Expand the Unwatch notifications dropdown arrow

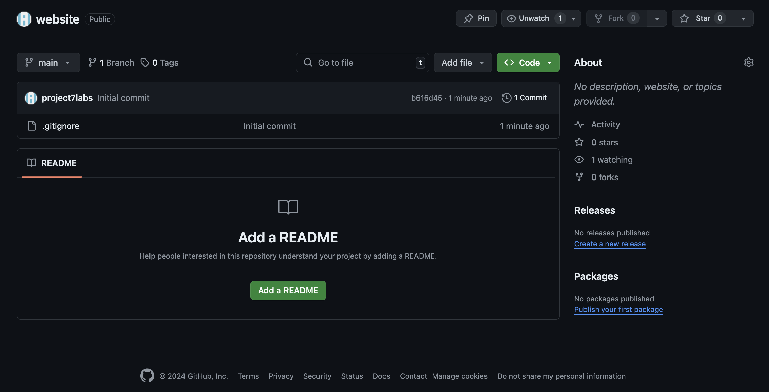(x=574, y=19)
